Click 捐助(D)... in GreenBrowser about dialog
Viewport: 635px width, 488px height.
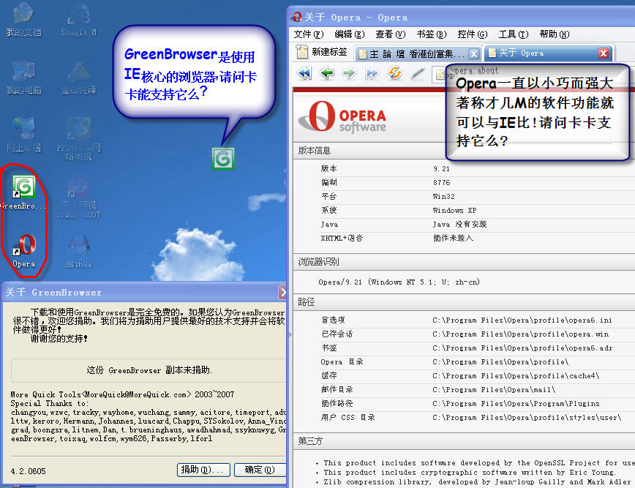tap(203, 470)
